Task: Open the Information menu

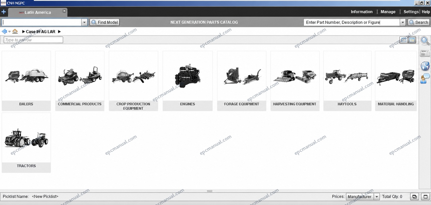Action: click(362, 12)
